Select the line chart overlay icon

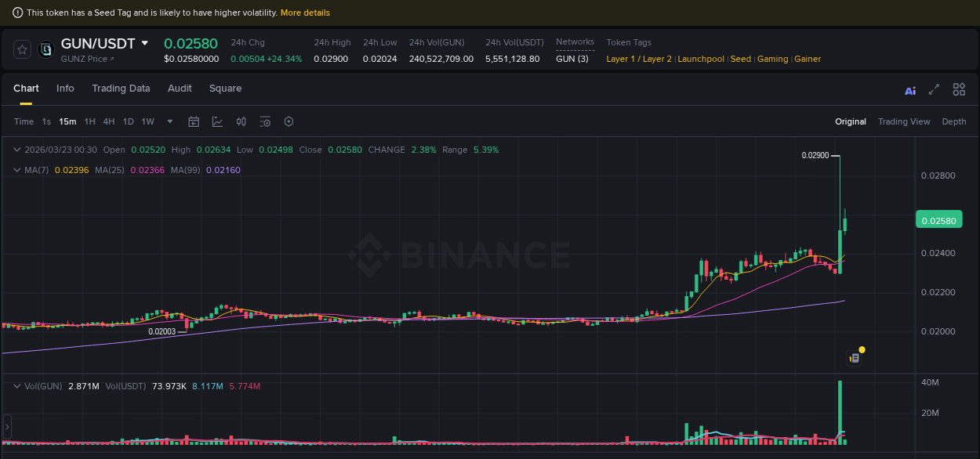click(216, 121)
